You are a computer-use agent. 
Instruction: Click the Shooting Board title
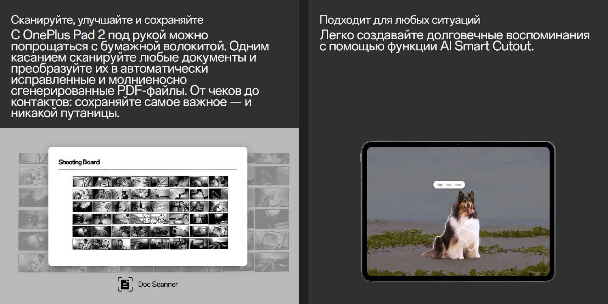pos(79,162)
